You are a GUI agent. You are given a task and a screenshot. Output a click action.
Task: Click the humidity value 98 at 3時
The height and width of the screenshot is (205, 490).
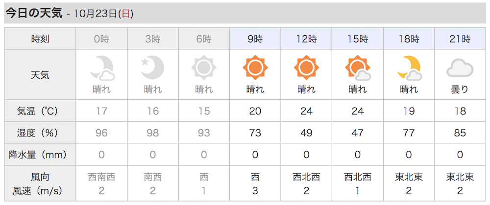[152, 133]
